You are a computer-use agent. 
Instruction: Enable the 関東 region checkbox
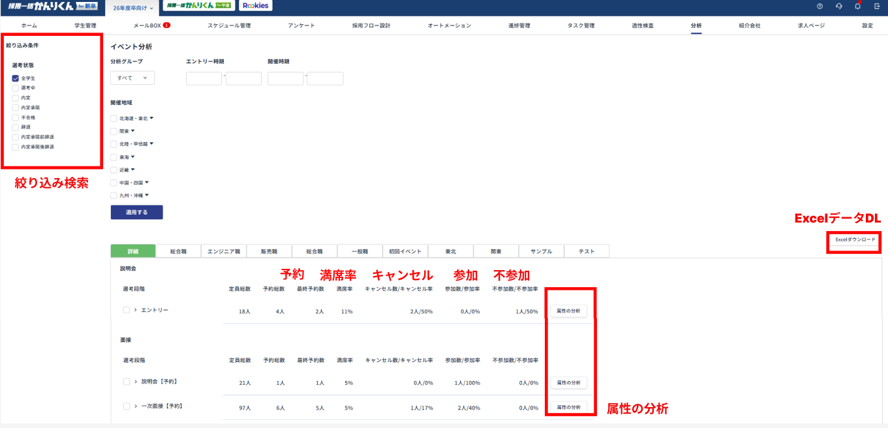(x=114, y=131)
